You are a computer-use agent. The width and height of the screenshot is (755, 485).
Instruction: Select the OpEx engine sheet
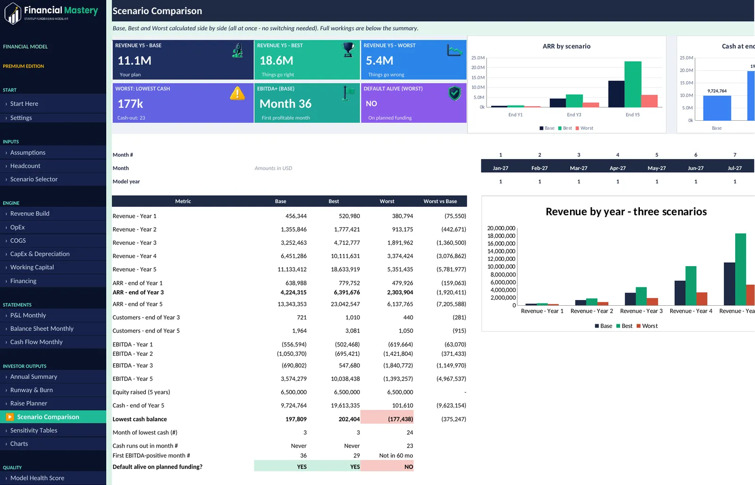(x=53, y=227)
